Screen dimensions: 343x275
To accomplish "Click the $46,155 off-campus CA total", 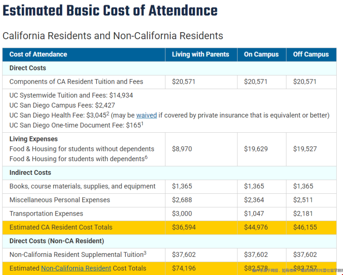I will pyautogui.click(x=305, y=227).
